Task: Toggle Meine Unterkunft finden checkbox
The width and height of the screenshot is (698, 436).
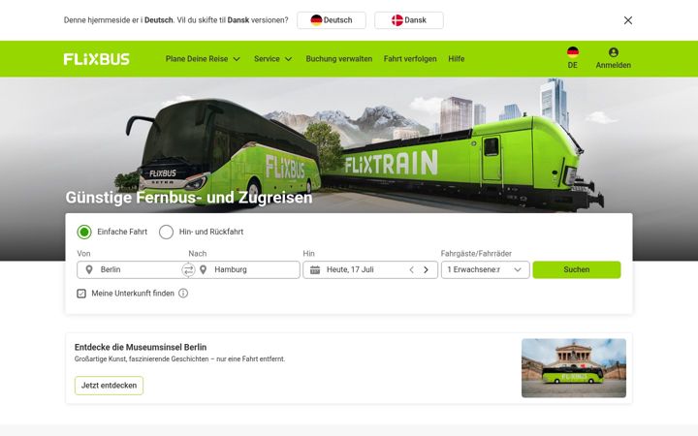Action: [81, 294]
